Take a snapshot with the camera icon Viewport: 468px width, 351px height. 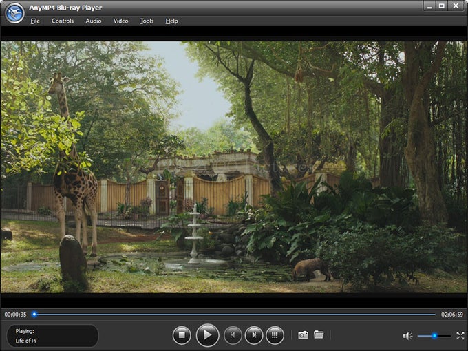coord(304,335)
